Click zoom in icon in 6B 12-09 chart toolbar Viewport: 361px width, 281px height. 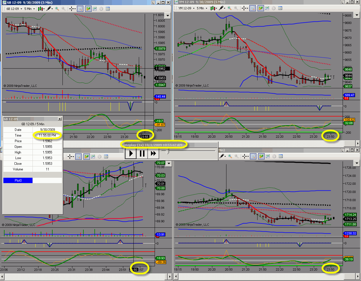click(x=57, y=9)
